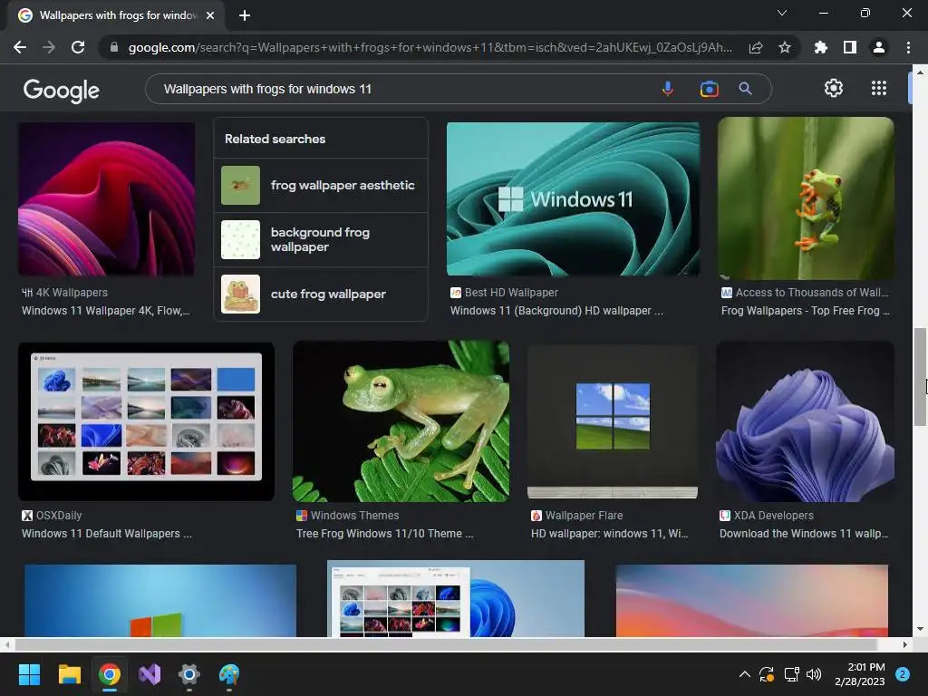Open Google quick settings gear

834,88
